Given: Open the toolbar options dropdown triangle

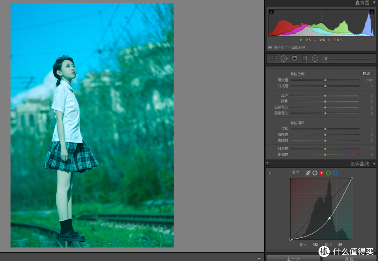Looking at the screenshot, I should (x=259, y=259).
